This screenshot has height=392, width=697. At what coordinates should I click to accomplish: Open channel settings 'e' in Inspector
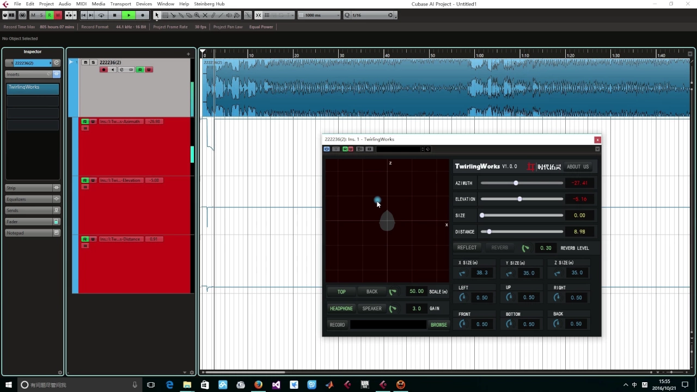(56, 63)
